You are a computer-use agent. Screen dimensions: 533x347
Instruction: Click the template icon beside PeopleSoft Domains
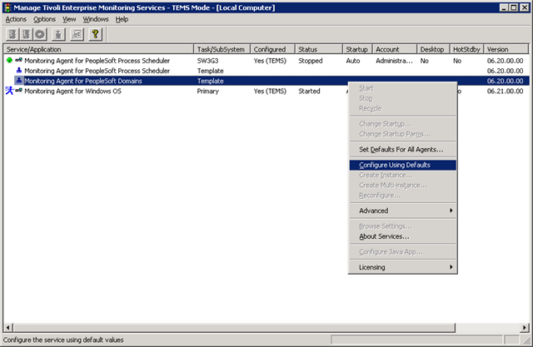pos(19,81)
